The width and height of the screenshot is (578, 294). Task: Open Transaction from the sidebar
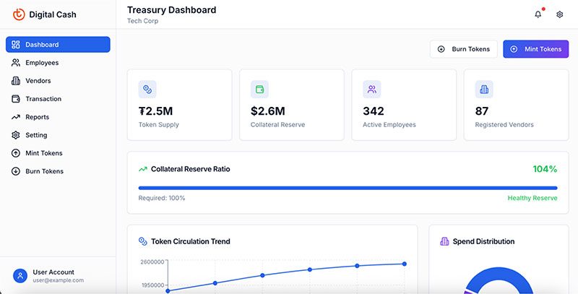[43, 99]
